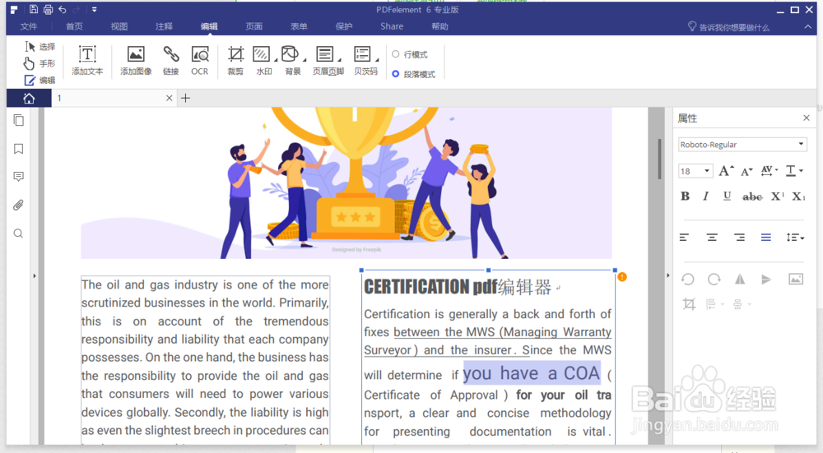Insert an image with 添加图像

tap(136, 60)
